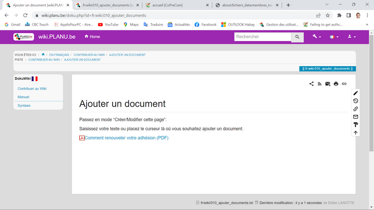Open the YouTube bookmark
The width and height of the screenshot is (374, 210).
click(x=108, y=24)
